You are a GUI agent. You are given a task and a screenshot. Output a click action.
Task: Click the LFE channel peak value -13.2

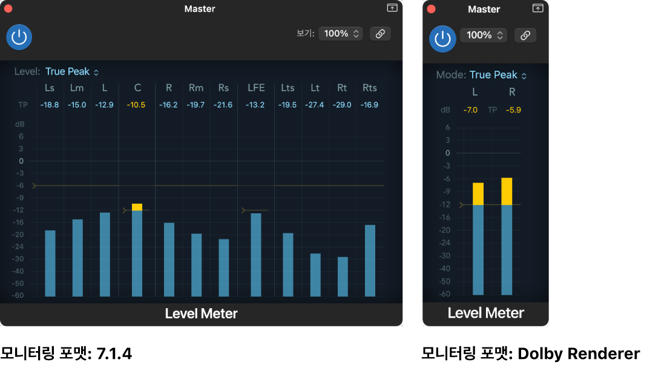[x=255, y=105]
